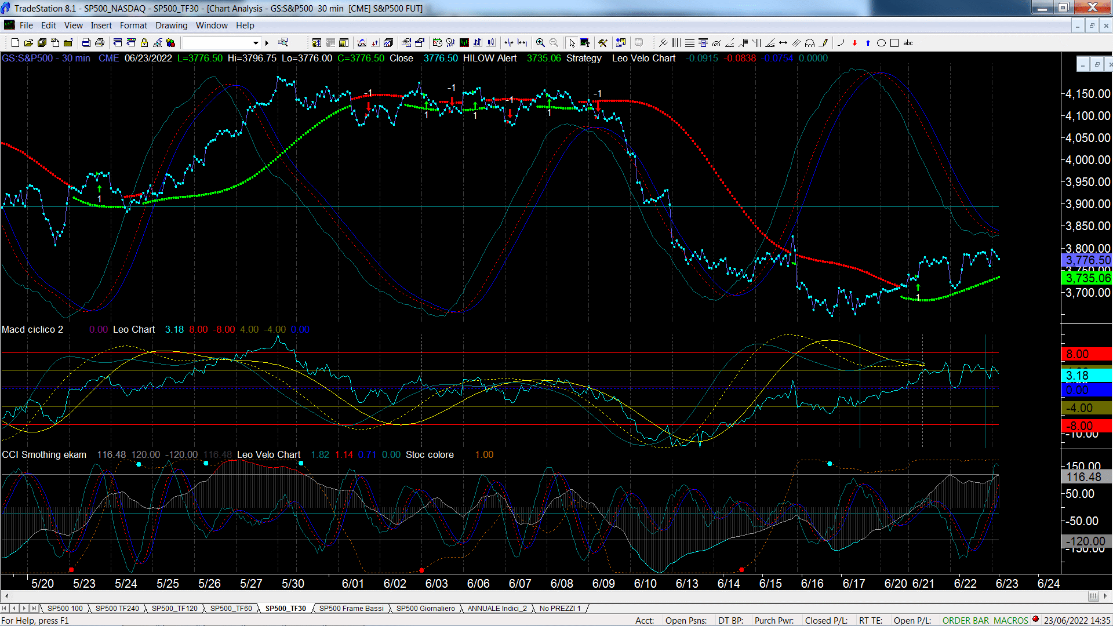This screenshot has width=1113, height=626.
Task: Click the 6/16 date axis label
Action: [812, 584]
